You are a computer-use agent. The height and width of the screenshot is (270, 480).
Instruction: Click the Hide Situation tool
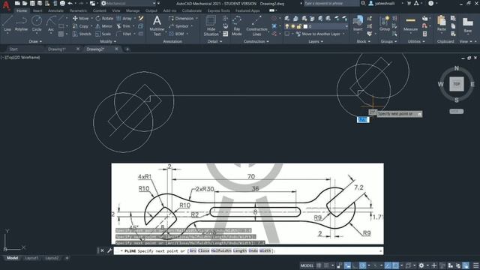tap(211, 25)
